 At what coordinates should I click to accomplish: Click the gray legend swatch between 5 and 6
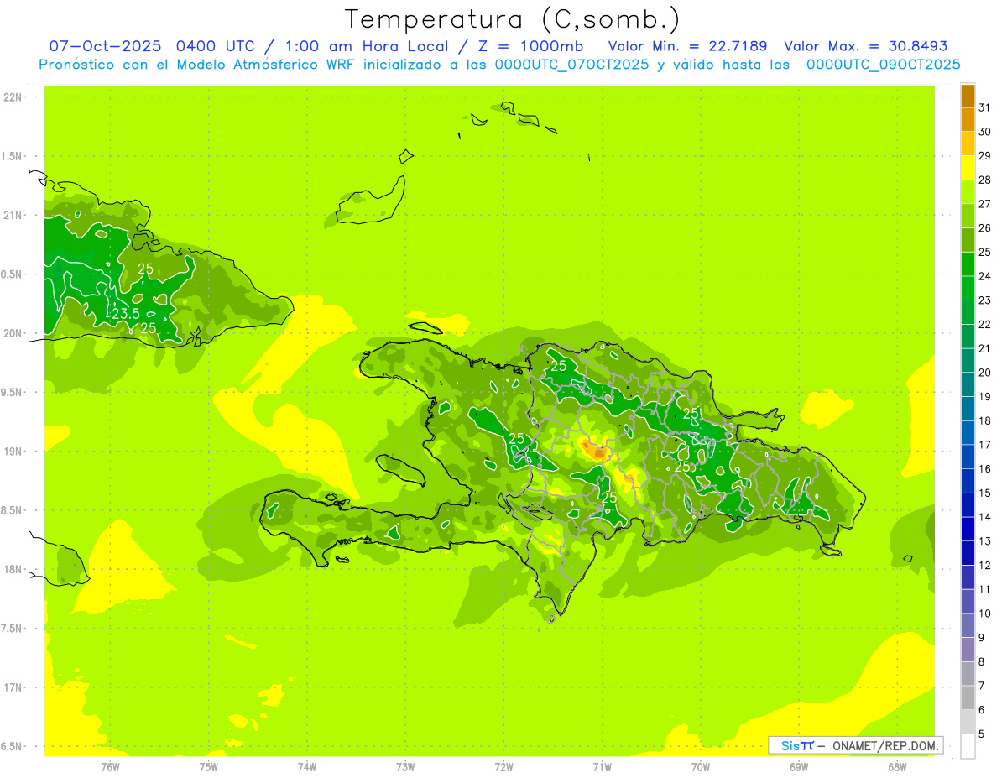coord(968,722)
